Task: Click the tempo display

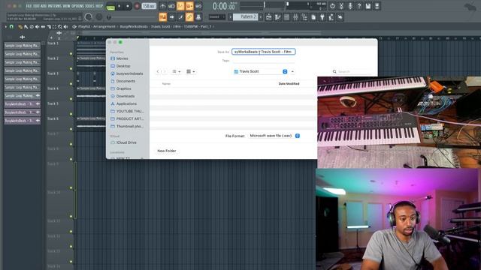Action: pos(149,6)
